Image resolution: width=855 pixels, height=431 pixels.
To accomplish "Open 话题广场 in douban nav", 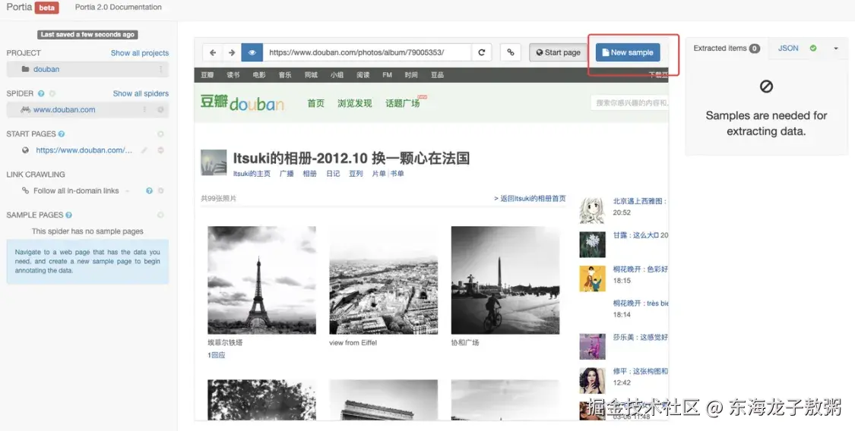I will (403, 103).
